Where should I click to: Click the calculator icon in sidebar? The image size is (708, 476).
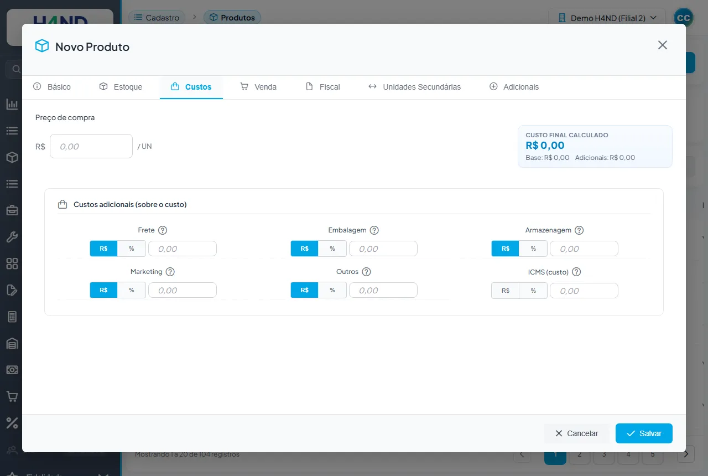[x=12, y=317]
